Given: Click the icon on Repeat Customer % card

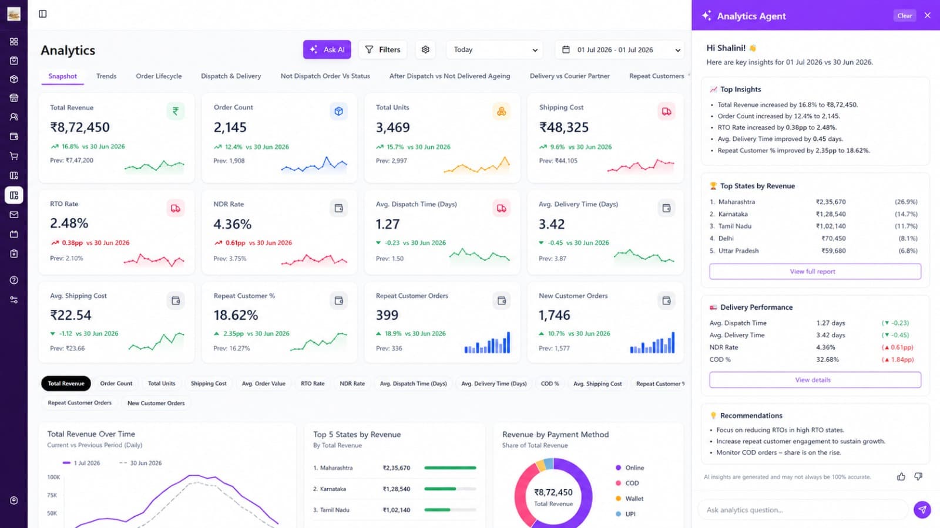Looking at the screenshot, I should (339, 300).
